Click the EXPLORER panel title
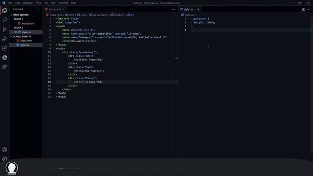The image size is (313, 176). (18, 9)
